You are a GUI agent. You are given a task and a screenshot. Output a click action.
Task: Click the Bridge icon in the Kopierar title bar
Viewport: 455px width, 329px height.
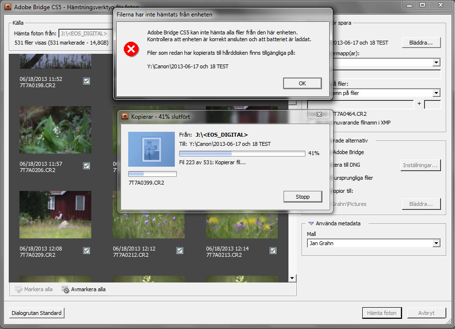pyautogui.click(x=125, y=116)
